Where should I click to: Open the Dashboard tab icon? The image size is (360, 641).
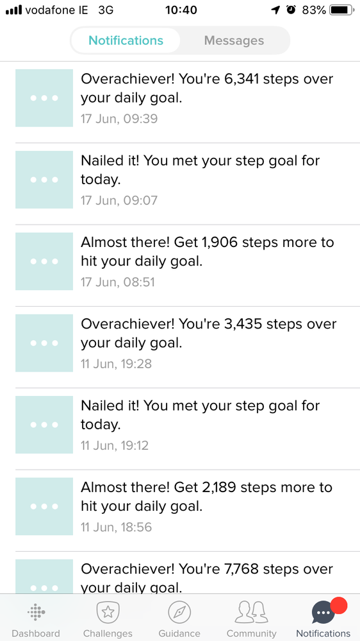pyautogui.click(x=36, y=612)
